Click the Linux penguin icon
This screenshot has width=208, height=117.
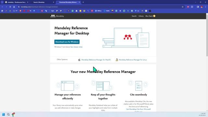(x=117, y=60)
